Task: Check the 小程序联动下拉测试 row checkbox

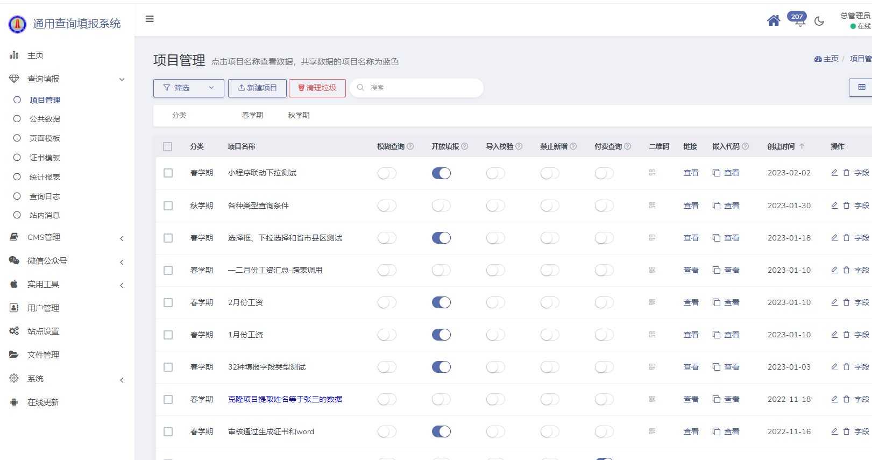Action: (168, 173)
